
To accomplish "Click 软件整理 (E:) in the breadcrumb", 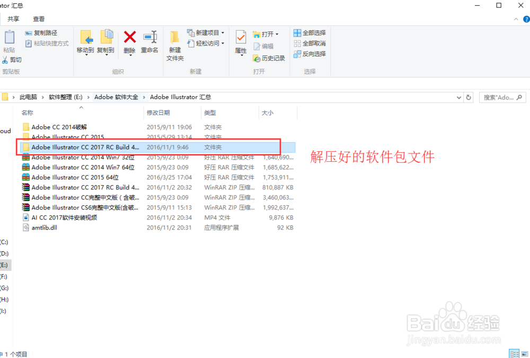I will [66, 97].
